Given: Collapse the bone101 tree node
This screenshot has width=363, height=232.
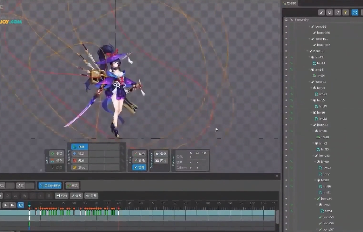Looking at the screenshot, I should click(309, 39).
